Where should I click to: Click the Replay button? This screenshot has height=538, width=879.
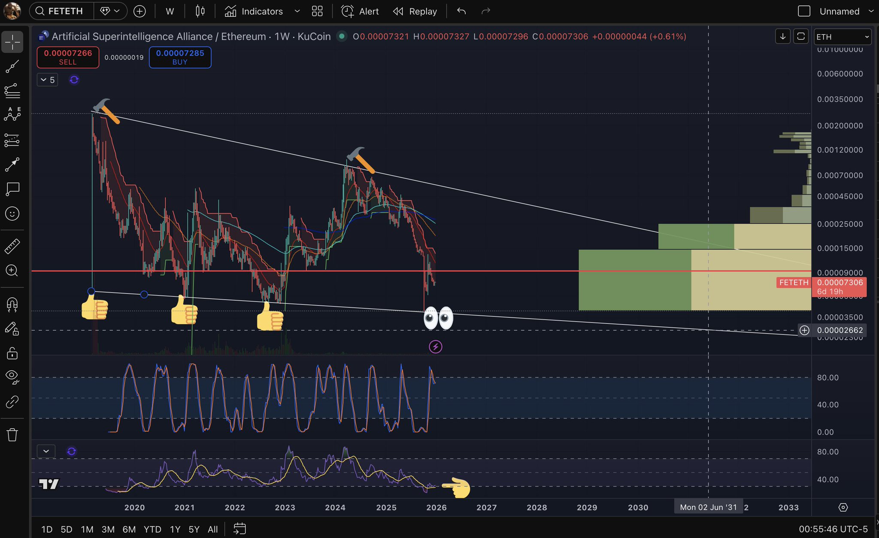click(x=415, y=11)
